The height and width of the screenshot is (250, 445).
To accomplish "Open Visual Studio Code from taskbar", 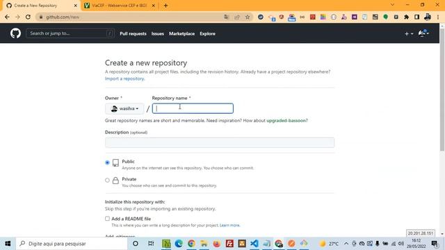I will pos(254,244).
